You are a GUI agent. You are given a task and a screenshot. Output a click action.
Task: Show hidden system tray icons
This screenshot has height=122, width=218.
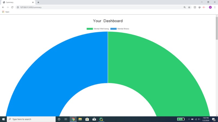coord(189,119)
